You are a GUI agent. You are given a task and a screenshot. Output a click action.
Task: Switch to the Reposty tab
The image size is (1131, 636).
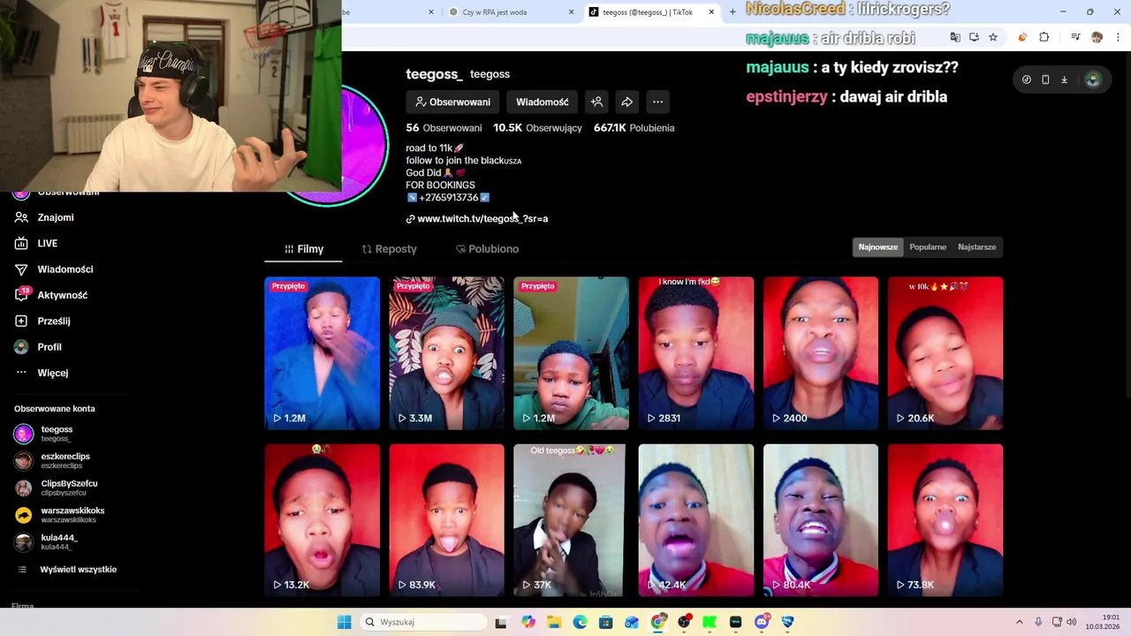[389, 249]
